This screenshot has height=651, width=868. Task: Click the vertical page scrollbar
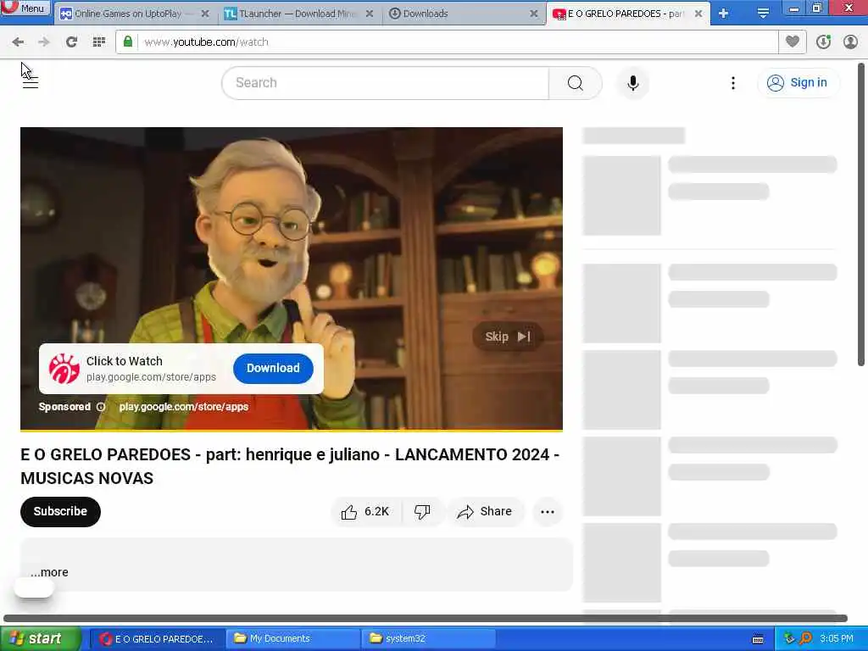point(861,214)
